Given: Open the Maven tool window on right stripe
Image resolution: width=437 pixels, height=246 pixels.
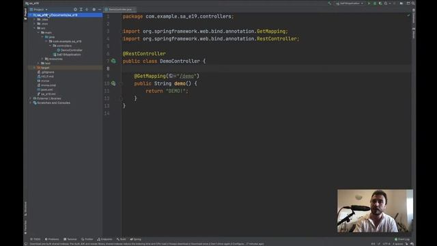Looking at the screenshot, I should (x=414, y=33).
